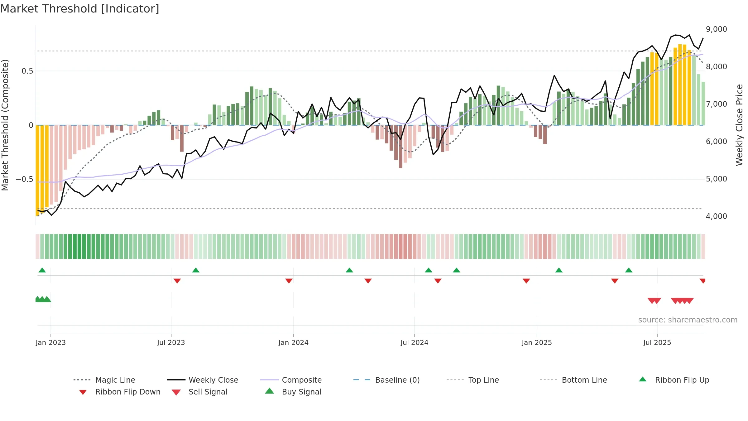Image resolution: width=748 pixels, height=421 pixels.
Task: Select the last Ribbon Flip Down marker at far right
Action: pos(702,281)
